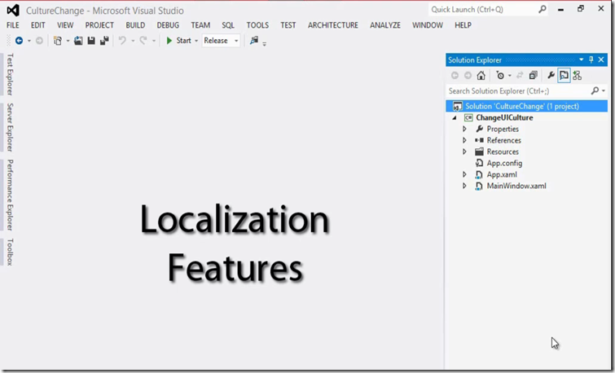
Task: Open the DEBUG menu
Action: [x=168, y=25]
